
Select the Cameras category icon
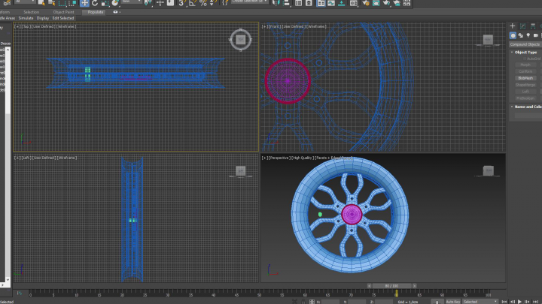536,35
